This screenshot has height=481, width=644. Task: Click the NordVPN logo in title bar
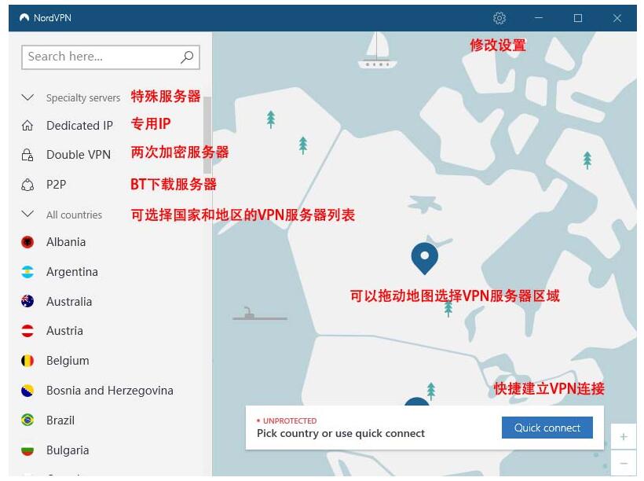[24, 17]
